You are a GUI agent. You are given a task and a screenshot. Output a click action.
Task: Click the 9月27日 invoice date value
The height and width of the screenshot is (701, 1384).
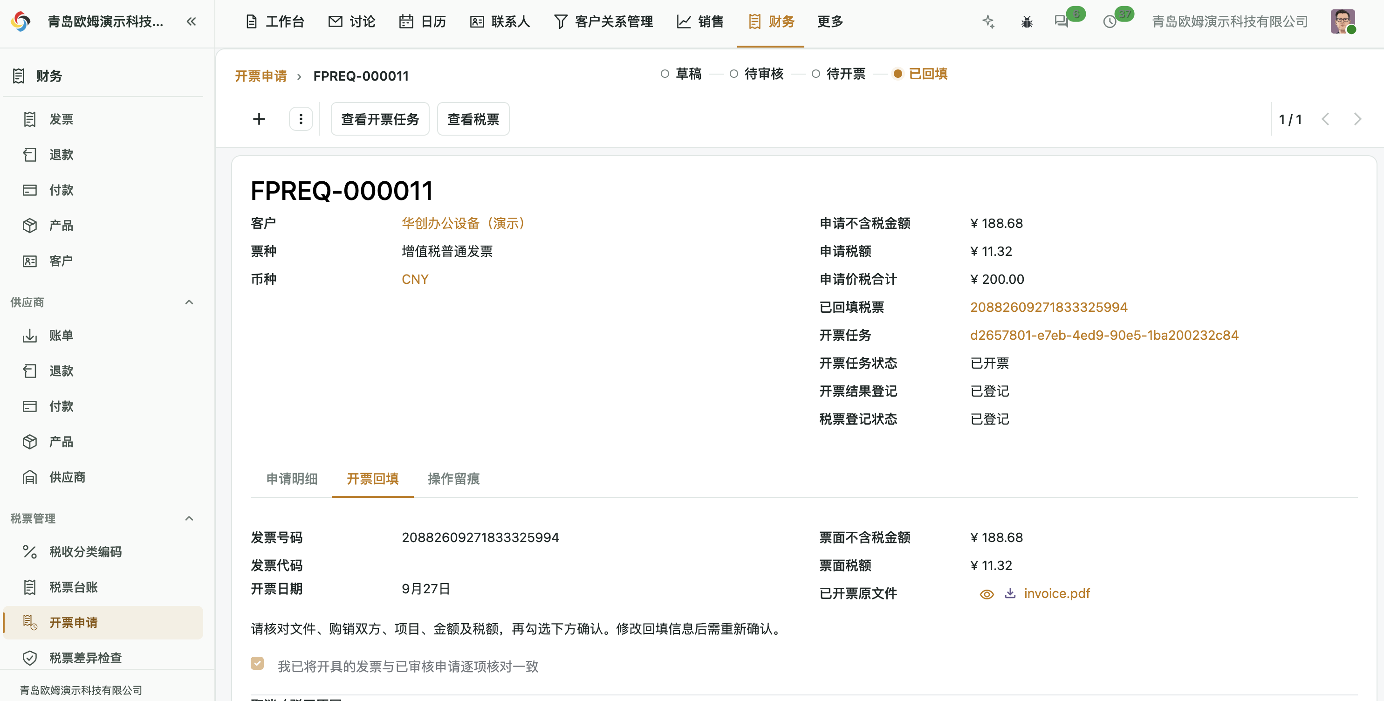pyautogui.click(x=425, y=588)
